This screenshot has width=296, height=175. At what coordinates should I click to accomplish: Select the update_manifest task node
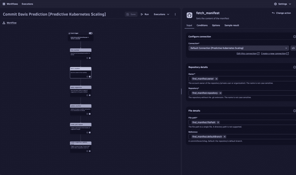tap(81, 110)
